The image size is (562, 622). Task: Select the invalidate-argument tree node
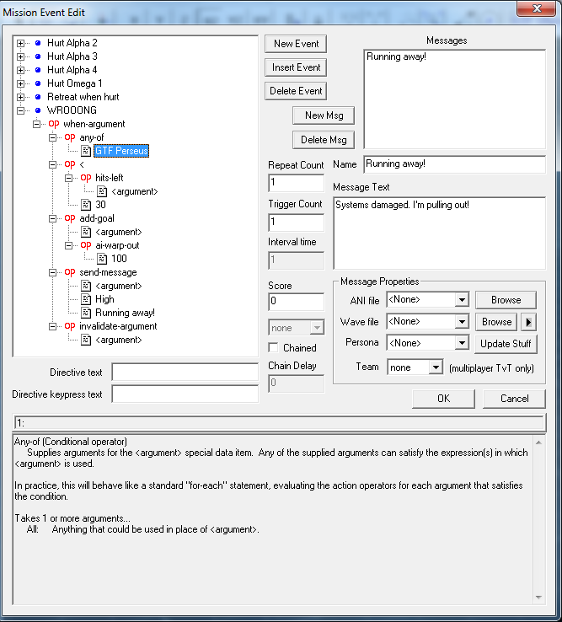pyautogui.click(x=118, y=326)
